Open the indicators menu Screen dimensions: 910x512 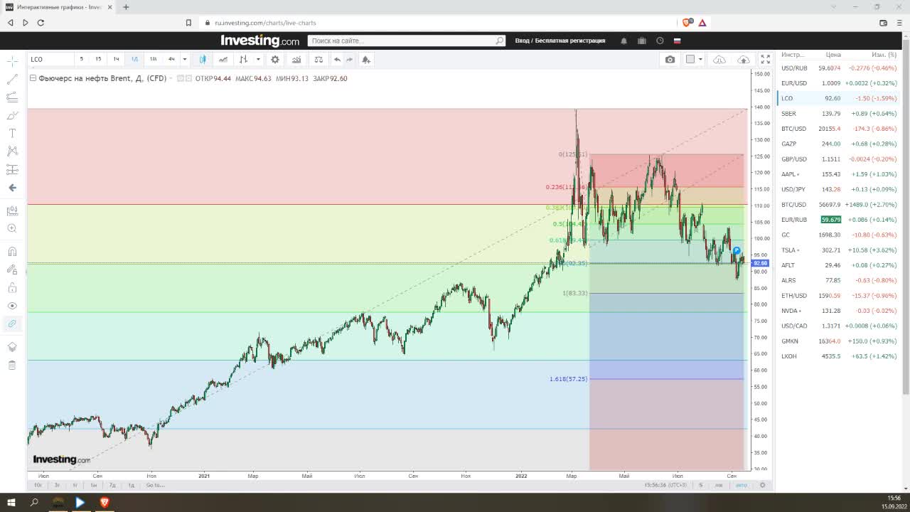tap(296, 59)
